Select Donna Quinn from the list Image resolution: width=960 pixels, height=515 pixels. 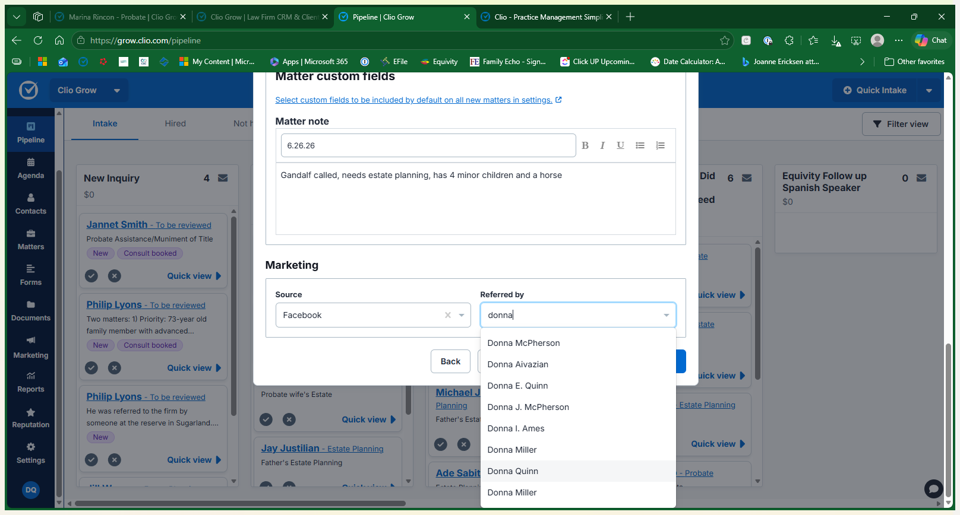click(x=578, y=471)
